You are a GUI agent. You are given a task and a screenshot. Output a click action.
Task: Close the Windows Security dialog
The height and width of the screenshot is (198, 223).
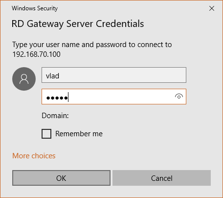tap(212, 8)
